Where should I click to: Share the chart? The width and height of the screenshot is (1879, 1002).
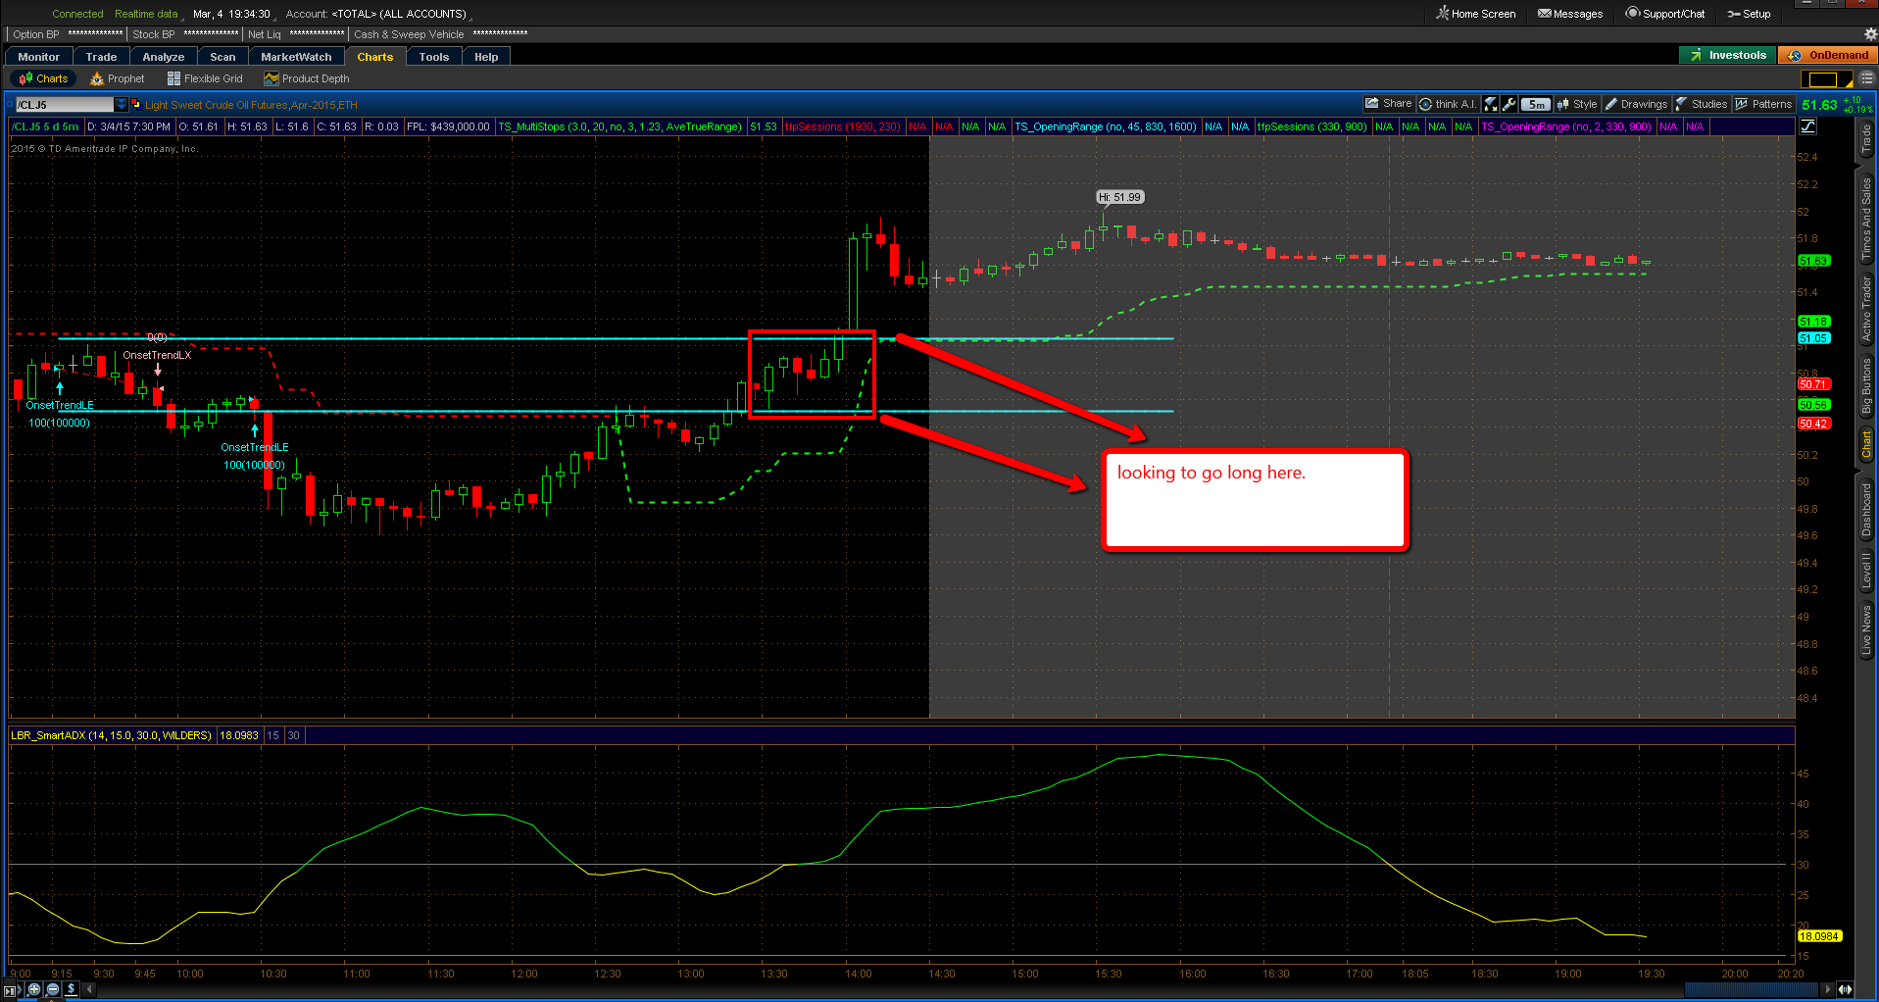(1388, 104)
